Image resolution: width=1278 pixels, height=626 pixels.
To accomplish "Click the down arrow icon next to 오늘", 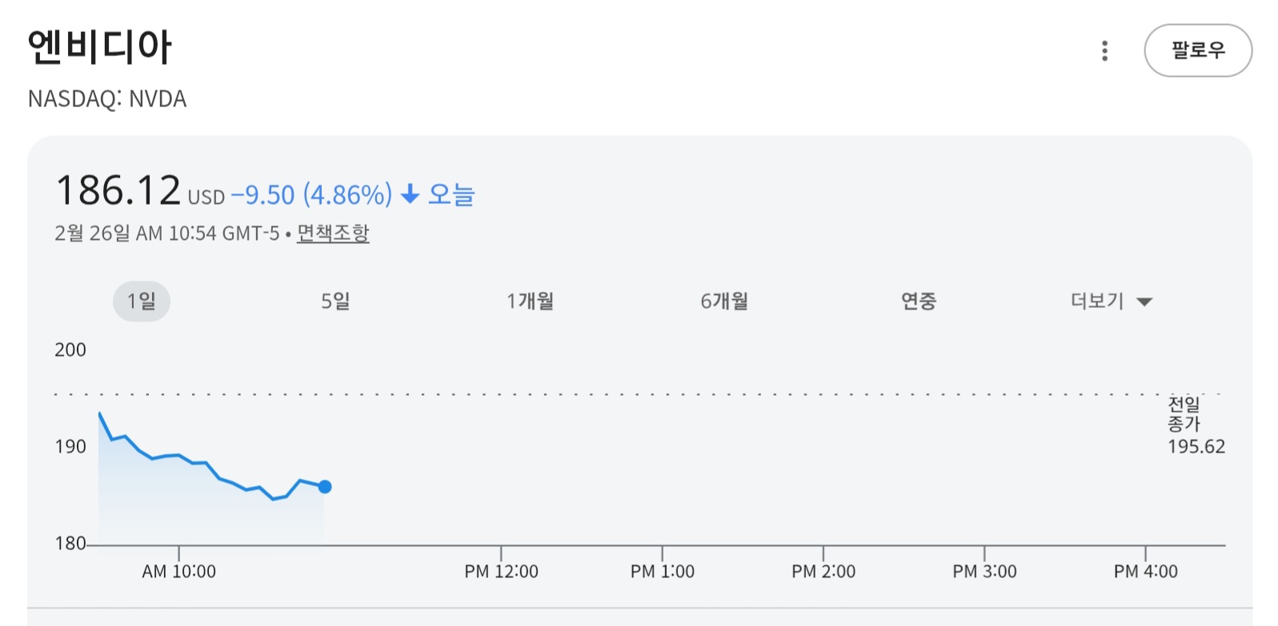I will coord(410,194).
